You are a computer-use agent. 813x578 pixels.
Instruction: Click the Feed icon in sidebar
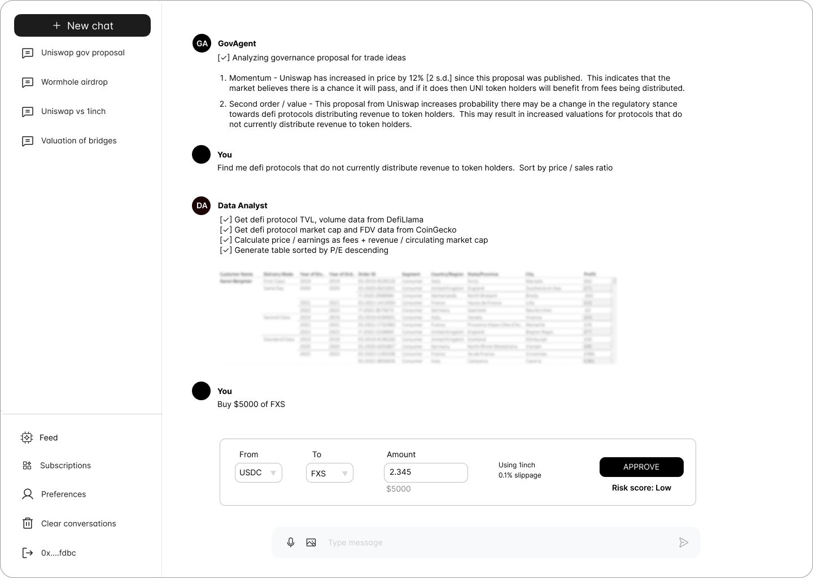pos(27,437)
